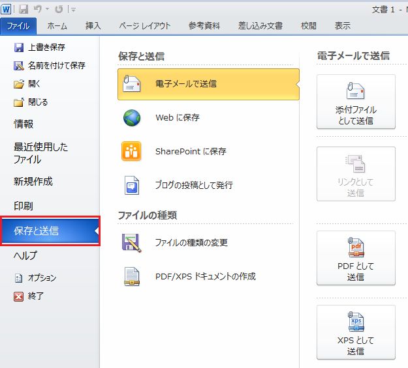Select 保存と送信 in the left menu
The width and height of the screenshot is (408, 368).
coord(50,231)
